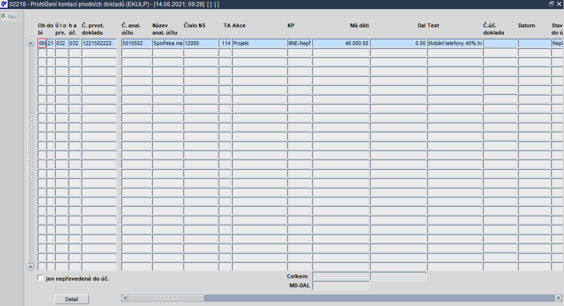Click the table scroll down arrow

coord(31,267)
